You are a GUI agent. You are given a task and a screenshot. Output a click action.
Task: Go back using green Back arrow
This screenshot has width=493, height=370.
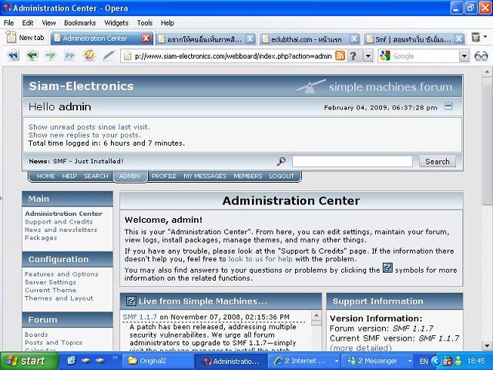click(x=32, y=55)
